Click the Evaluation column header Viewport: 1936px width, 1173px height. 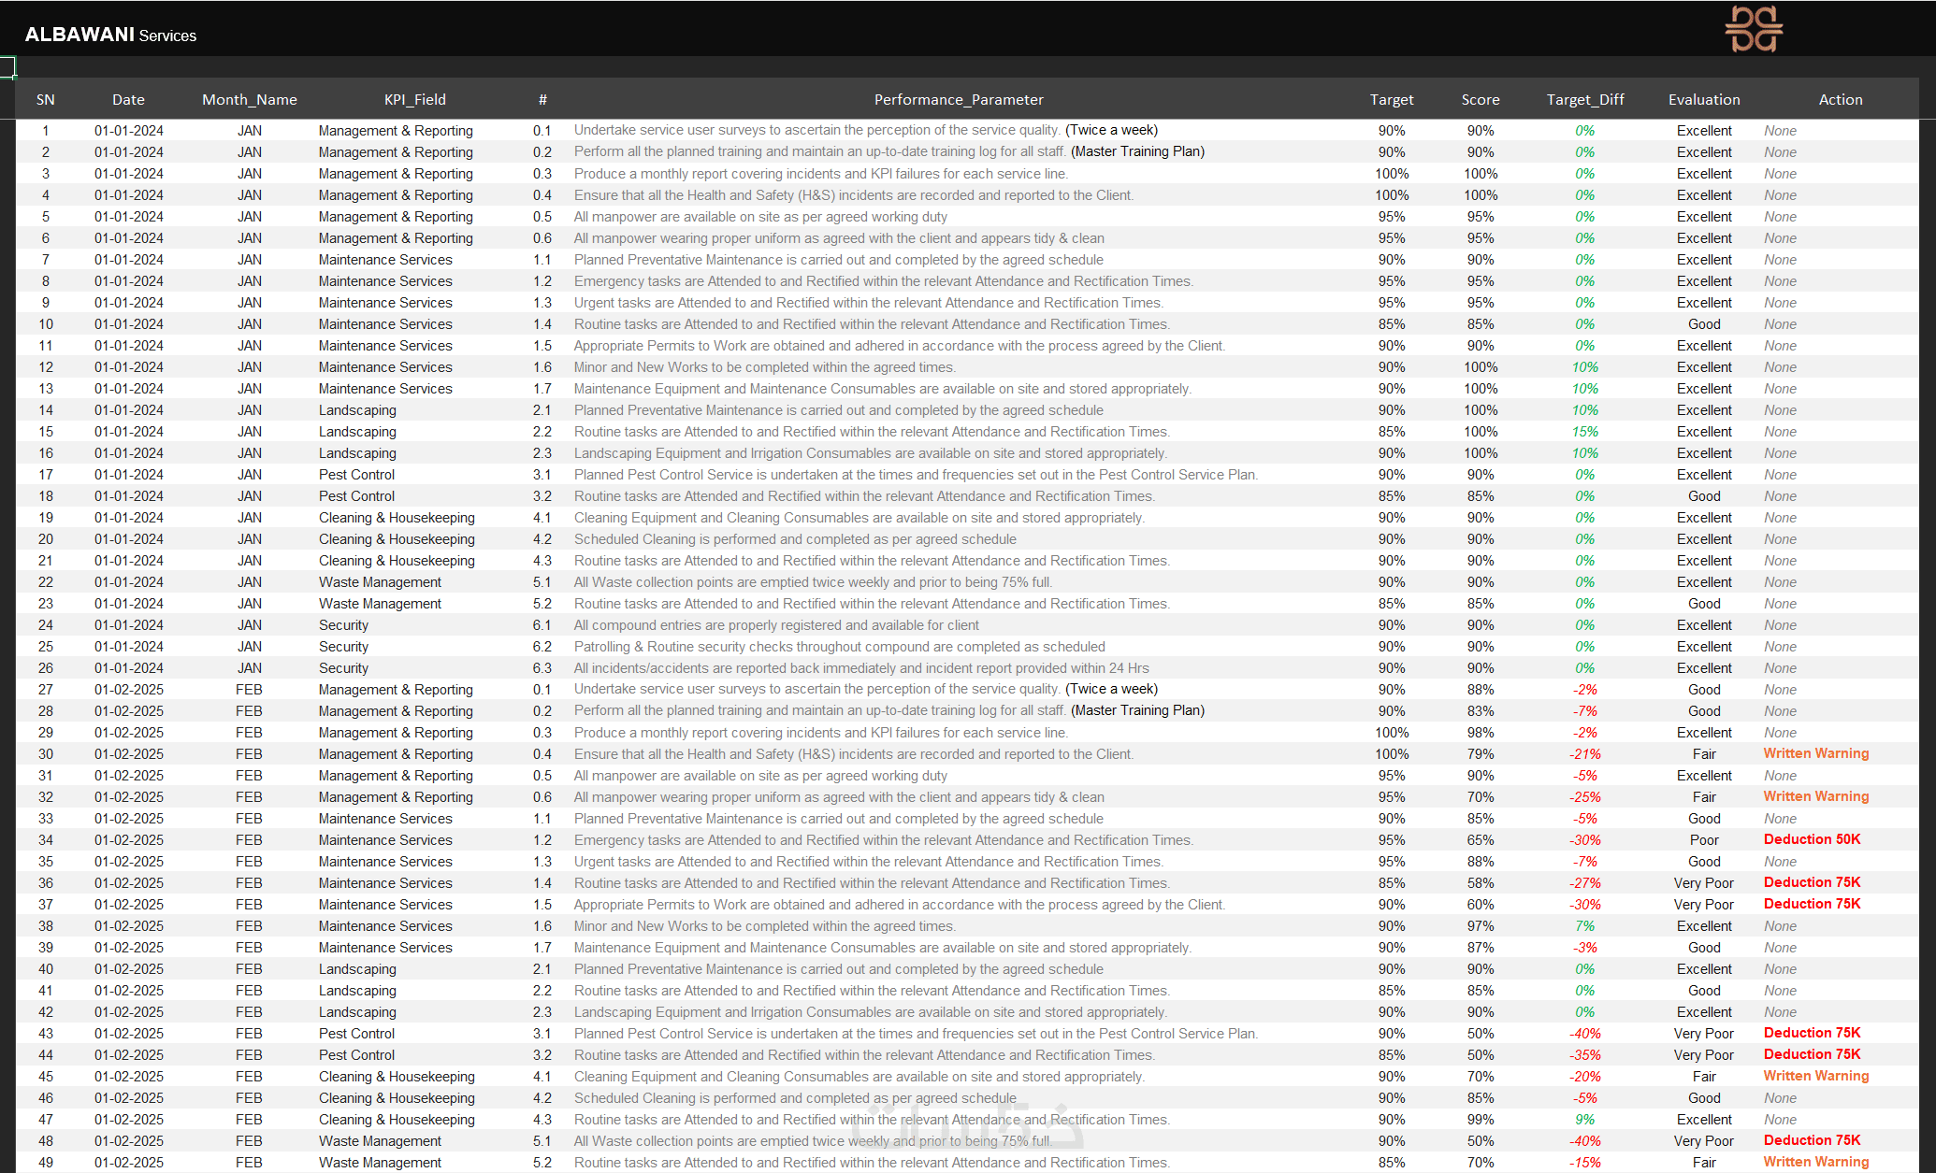point(1703,99)
